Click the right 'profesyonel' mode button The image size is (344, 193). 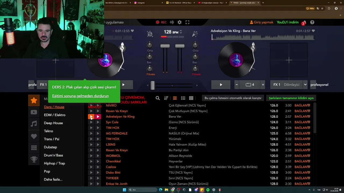coord(319,85)
